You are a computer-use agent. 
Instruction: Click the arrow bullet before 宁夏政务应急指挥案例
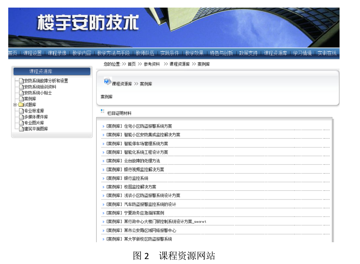coord(103,213)
